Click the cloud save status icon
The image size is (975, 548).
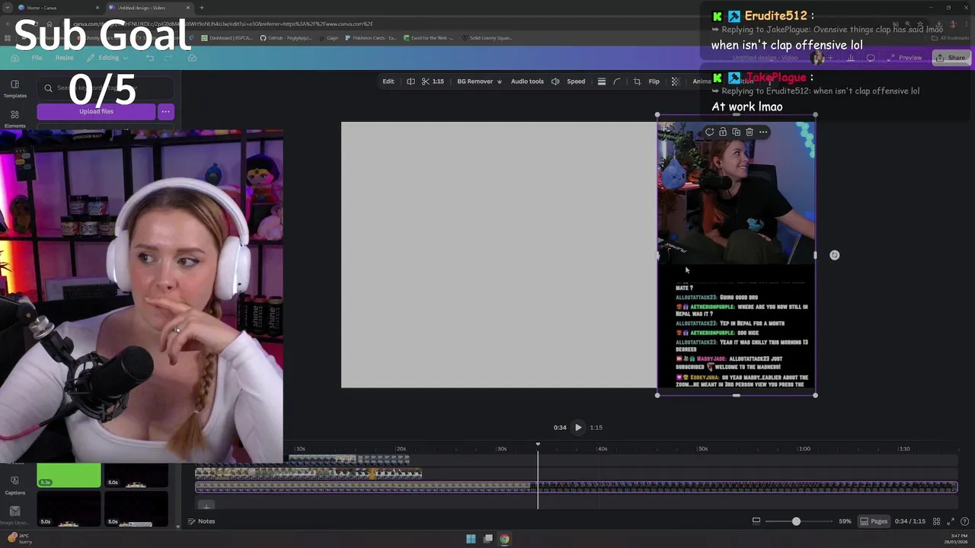pos(192,58)
